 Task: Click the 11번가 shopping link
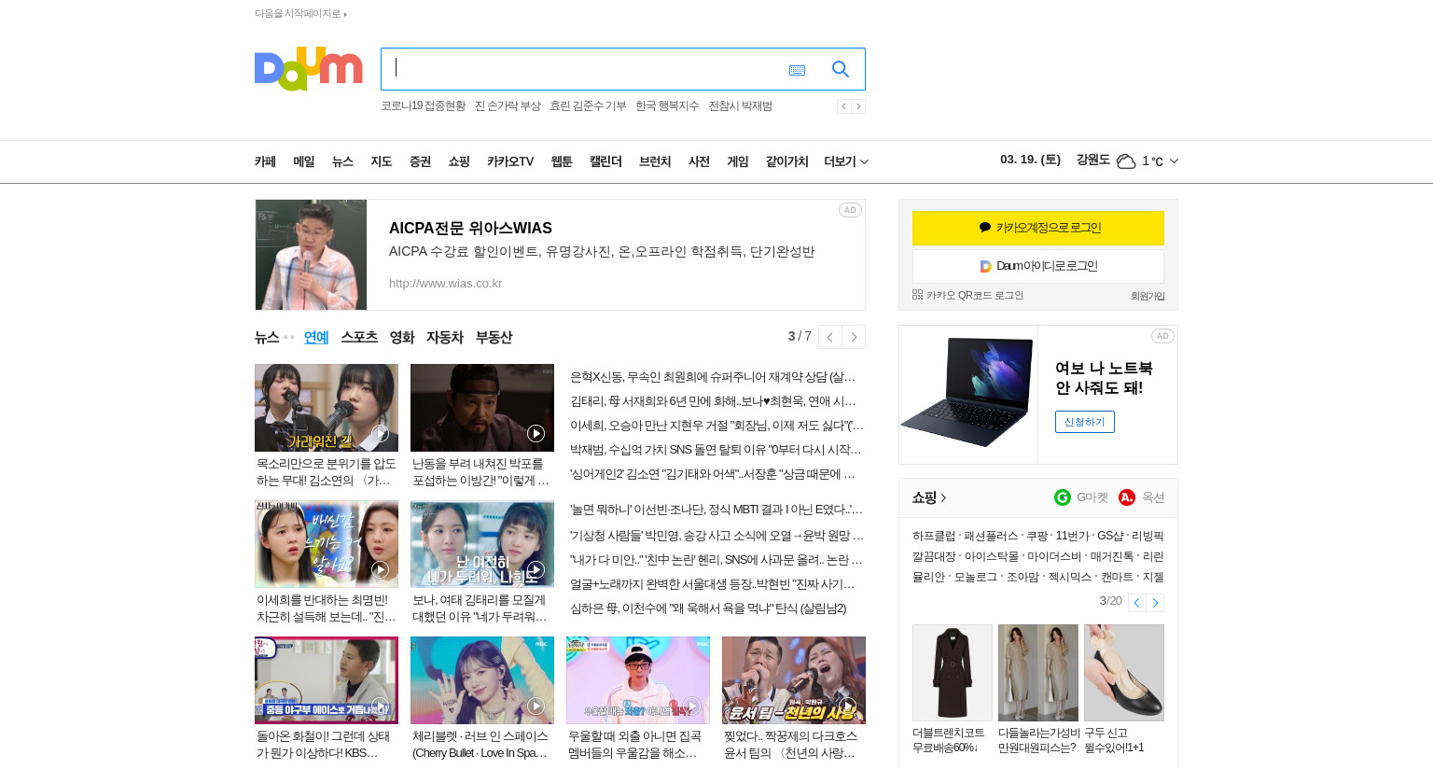[x=1072, y=536]
